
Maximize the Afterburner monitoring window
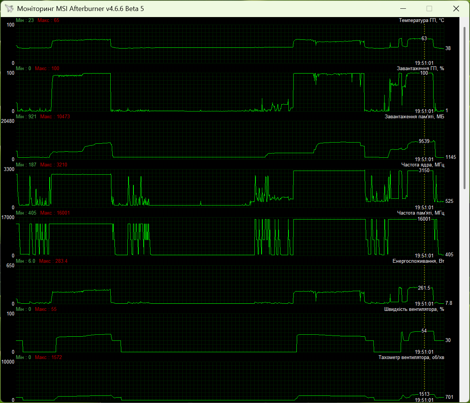[x=429, y=8]
